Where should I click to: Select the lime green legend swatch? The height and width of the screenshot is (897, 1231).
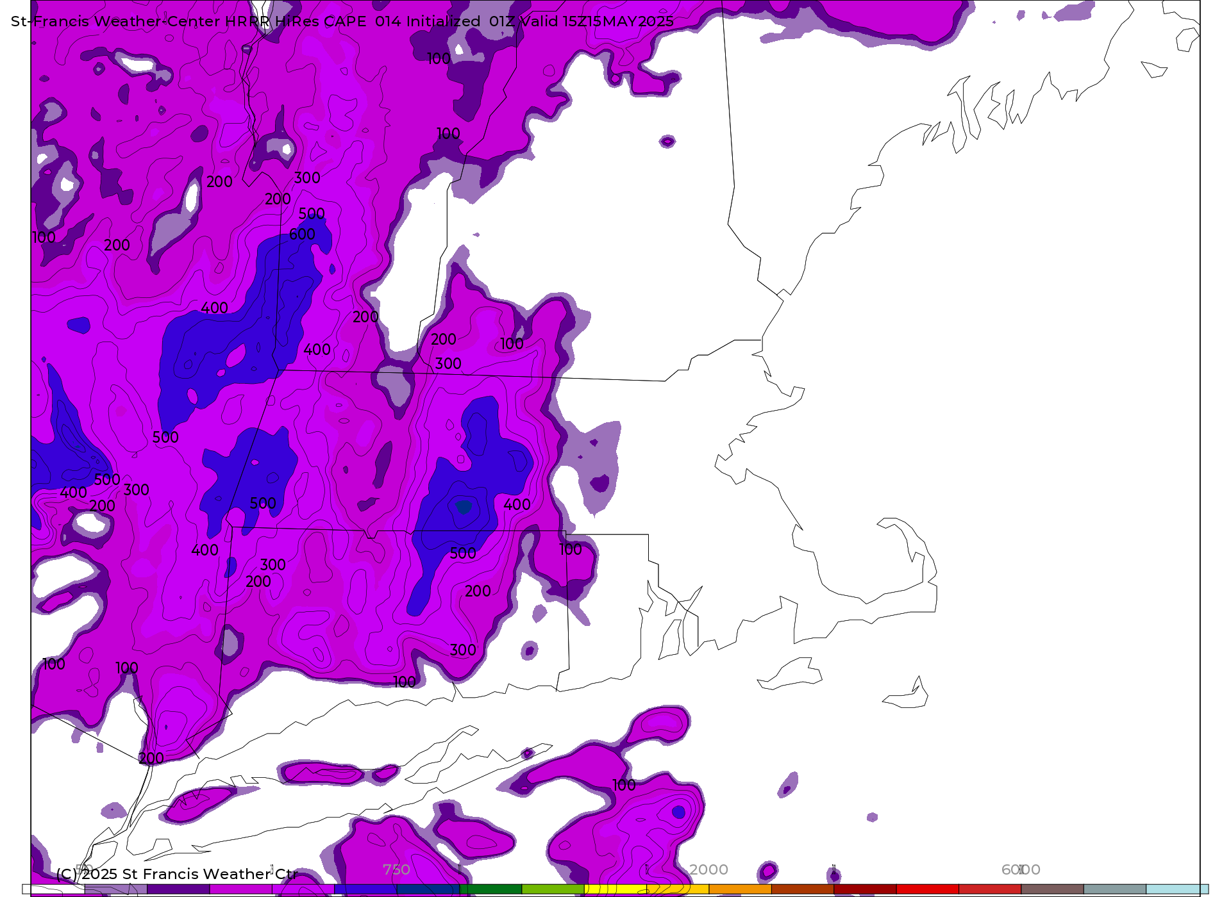point(553,889)
